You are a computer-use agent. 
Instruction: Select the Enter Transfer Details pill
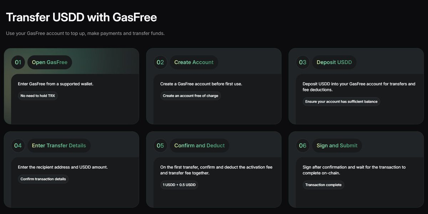coord(59,146)
